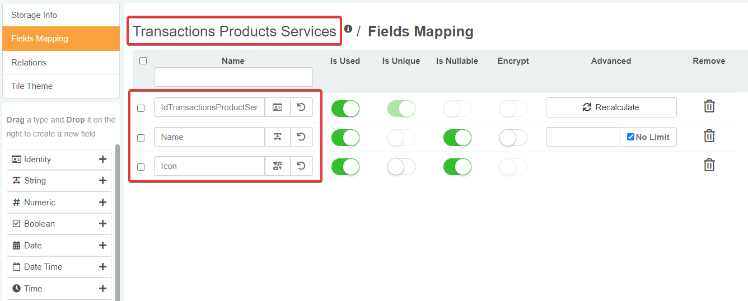Enable Is Unique for the Icon field
This screenshot has height=301, width=748.
401,166
